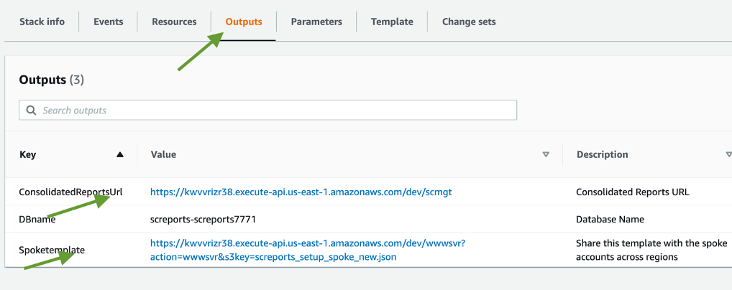Open Value column sort dropdown arrow
Image resolution: width=732 pixels, height=290 pixels.
coord(546,154)
